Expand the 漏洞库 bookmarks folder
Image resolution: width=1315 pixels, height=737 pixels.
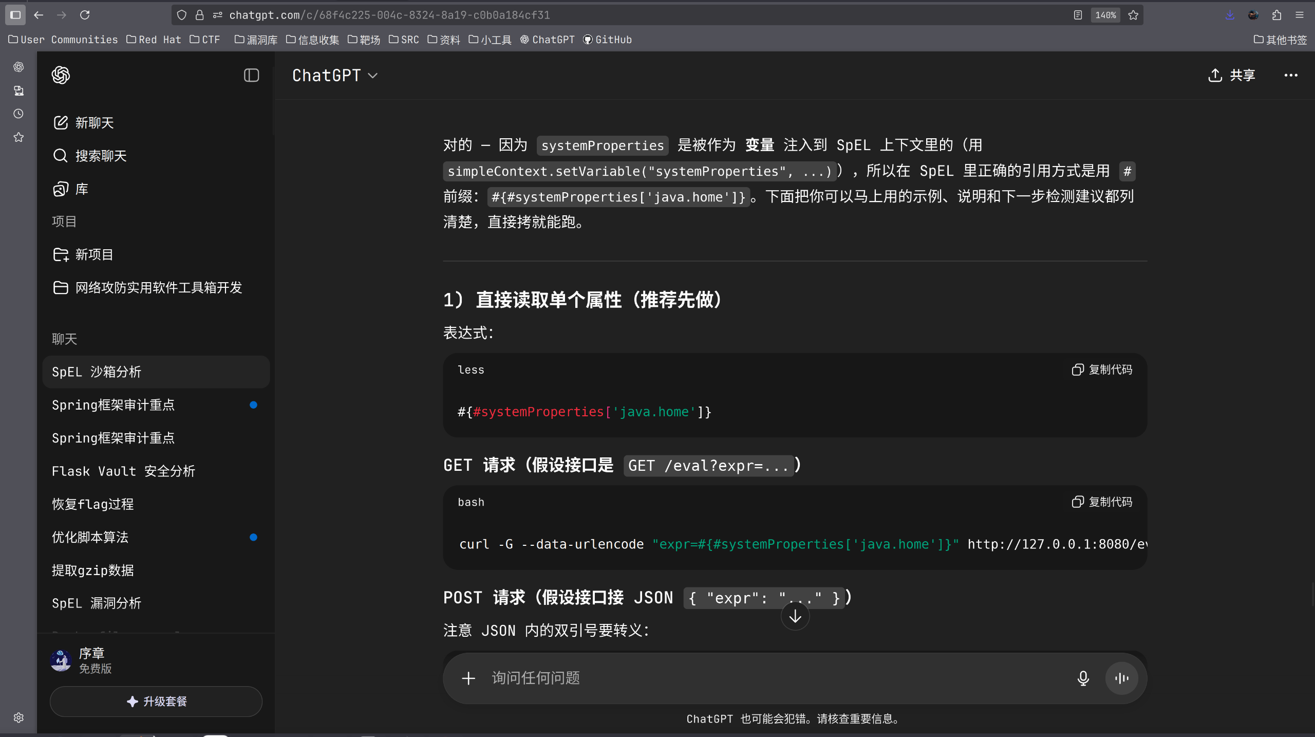tap(256, 40)
